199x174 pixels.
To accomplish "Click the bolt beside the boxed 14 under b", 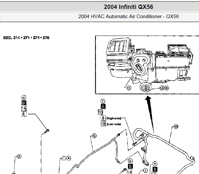I will point(124,170).
